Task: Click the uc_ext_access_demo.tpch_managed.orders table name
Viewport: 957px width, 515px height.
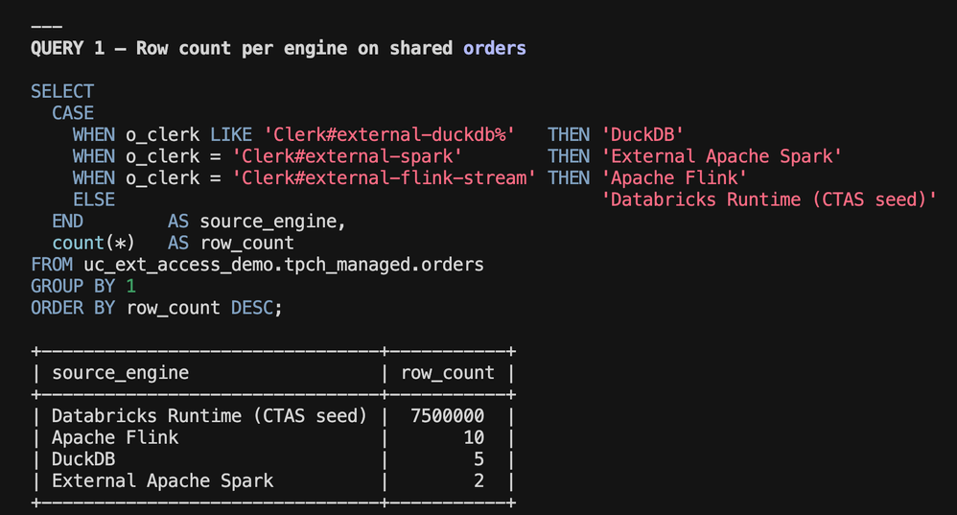Action: [x=284, y=265]
